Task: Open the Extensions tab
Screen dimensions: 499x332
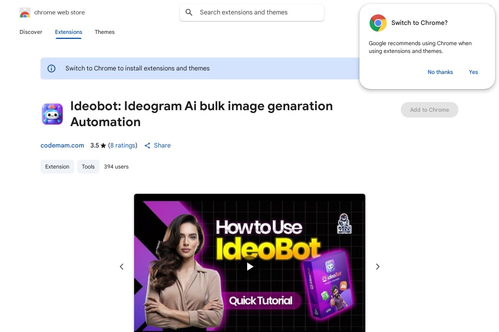Action: click(x=69, y=32)
